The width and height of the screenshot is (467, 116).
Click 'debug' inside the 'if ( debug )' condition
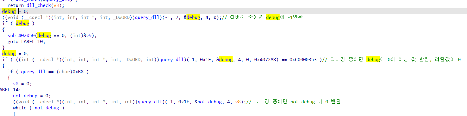[x=22, y=23]
